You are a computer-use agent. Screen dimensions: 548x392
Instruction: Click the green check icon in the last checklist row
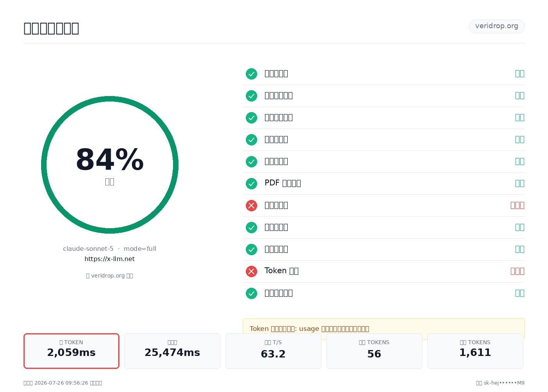251,293
